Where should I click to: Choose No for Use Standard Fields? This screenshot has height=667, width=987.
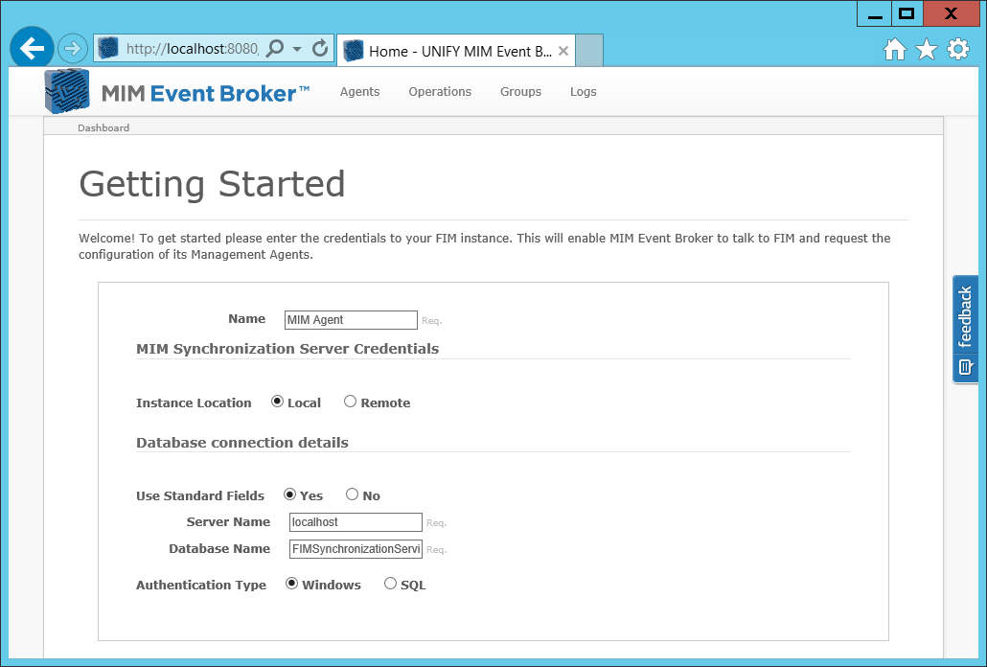[x=352, y=494]
